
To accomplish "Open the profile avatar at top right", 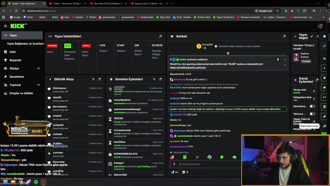I will 320,26.
